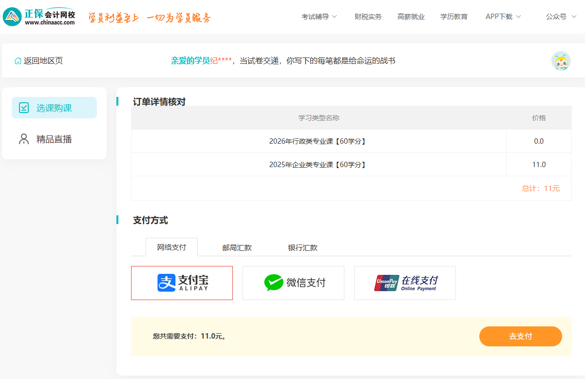Click the home icon beside 返回地区页

click(x=18, y=61)
